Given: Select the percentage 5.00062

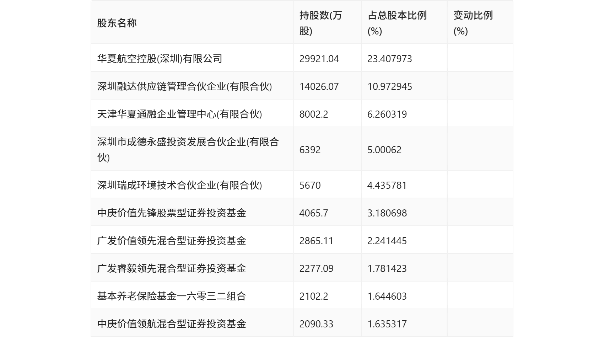Looking at the screenshot, I should (384, 150).
